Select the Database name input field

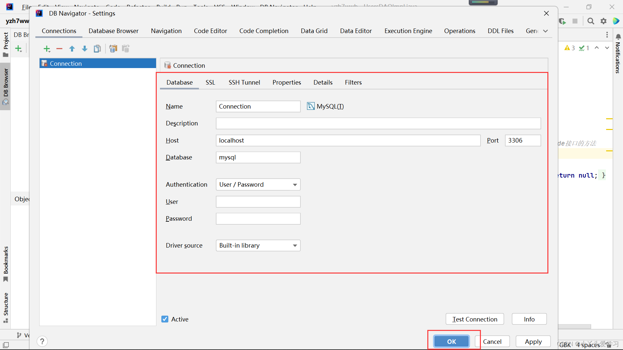point(258,157)
